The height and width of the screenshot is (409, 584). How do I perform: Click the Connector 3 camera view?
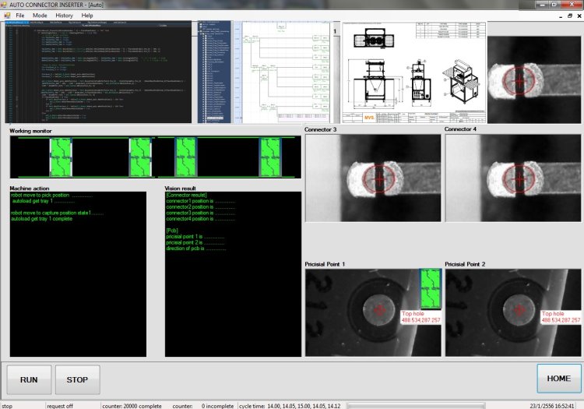[372, 178]
